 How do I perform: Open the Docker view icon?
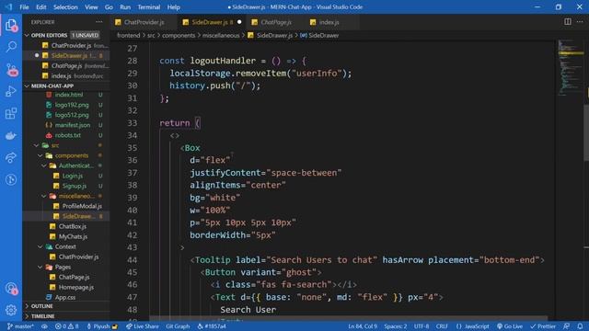click(11, 135)
